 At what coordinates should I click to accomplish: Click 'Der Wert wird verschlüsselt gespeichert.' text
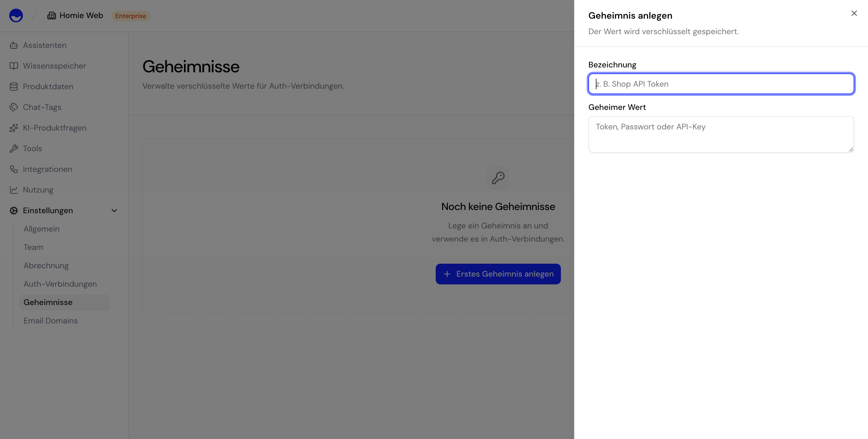[663, 31]
